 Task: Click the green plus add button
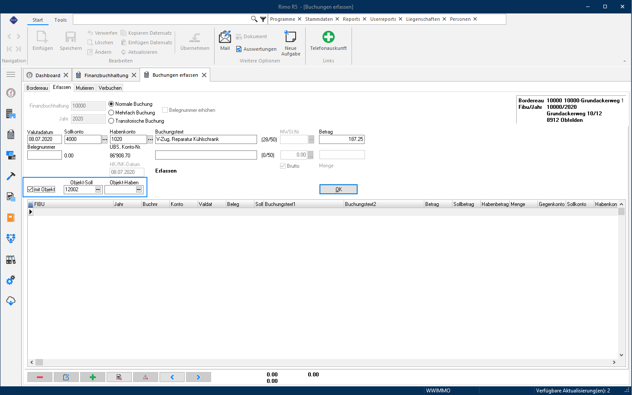(92, 377)
